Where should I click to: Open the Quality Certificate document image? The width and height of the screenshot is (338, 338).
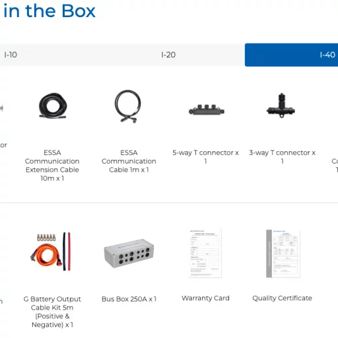283,253
